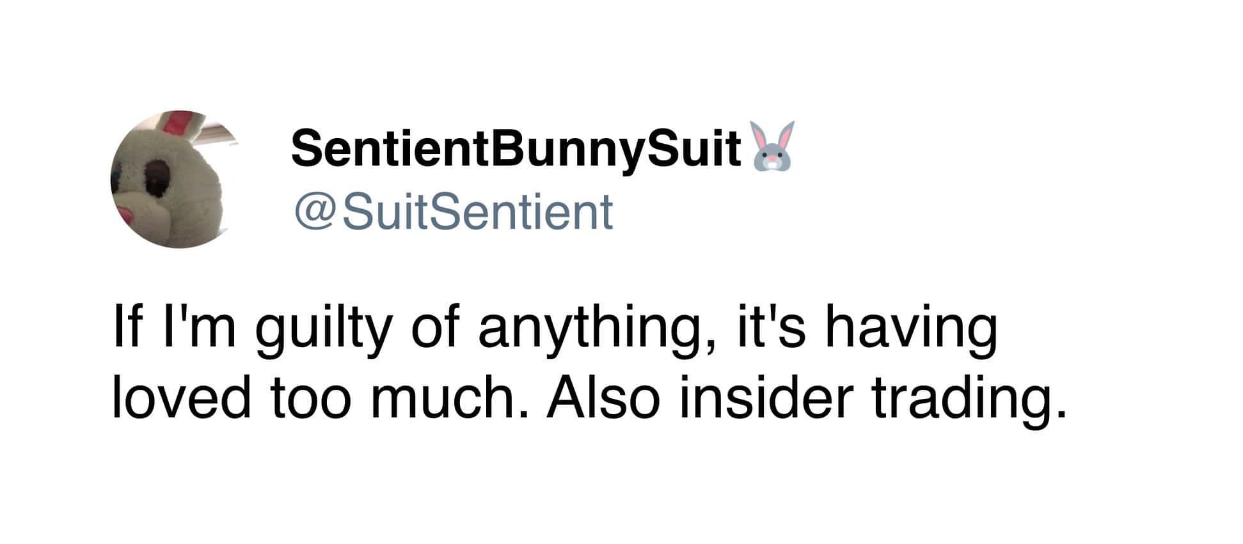The width and height of the screenshot is (1243, 544).
Task: Open the SentientBunnySuit display name
Action: coord(515,148)
